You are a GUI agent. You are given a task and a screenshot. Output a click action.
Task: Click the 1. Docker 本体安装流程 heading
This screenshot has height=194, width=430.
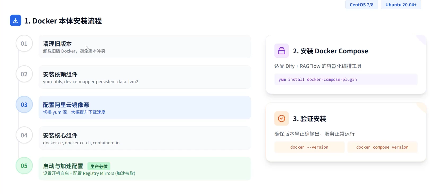pos(63,21)
